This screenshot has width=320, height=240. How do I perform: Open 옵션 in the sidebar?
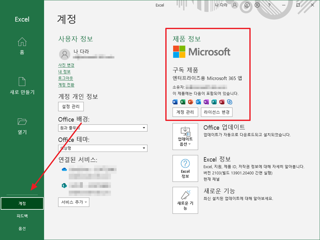coord(22,228)
